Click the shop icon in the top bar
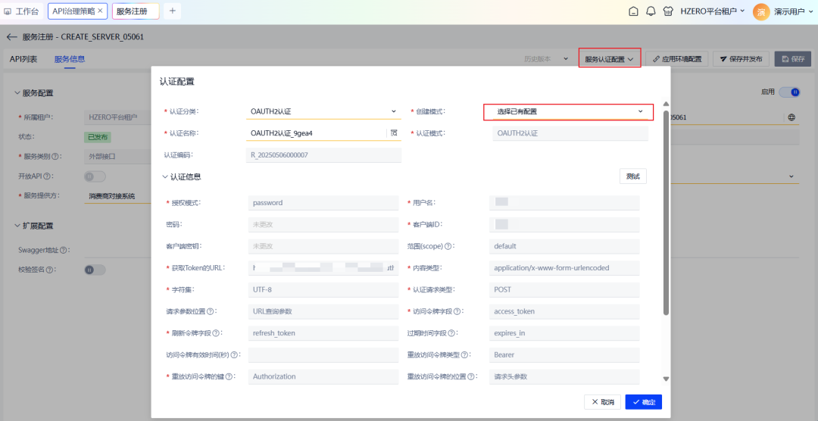818x421 pixels. [x=667, y=11]
